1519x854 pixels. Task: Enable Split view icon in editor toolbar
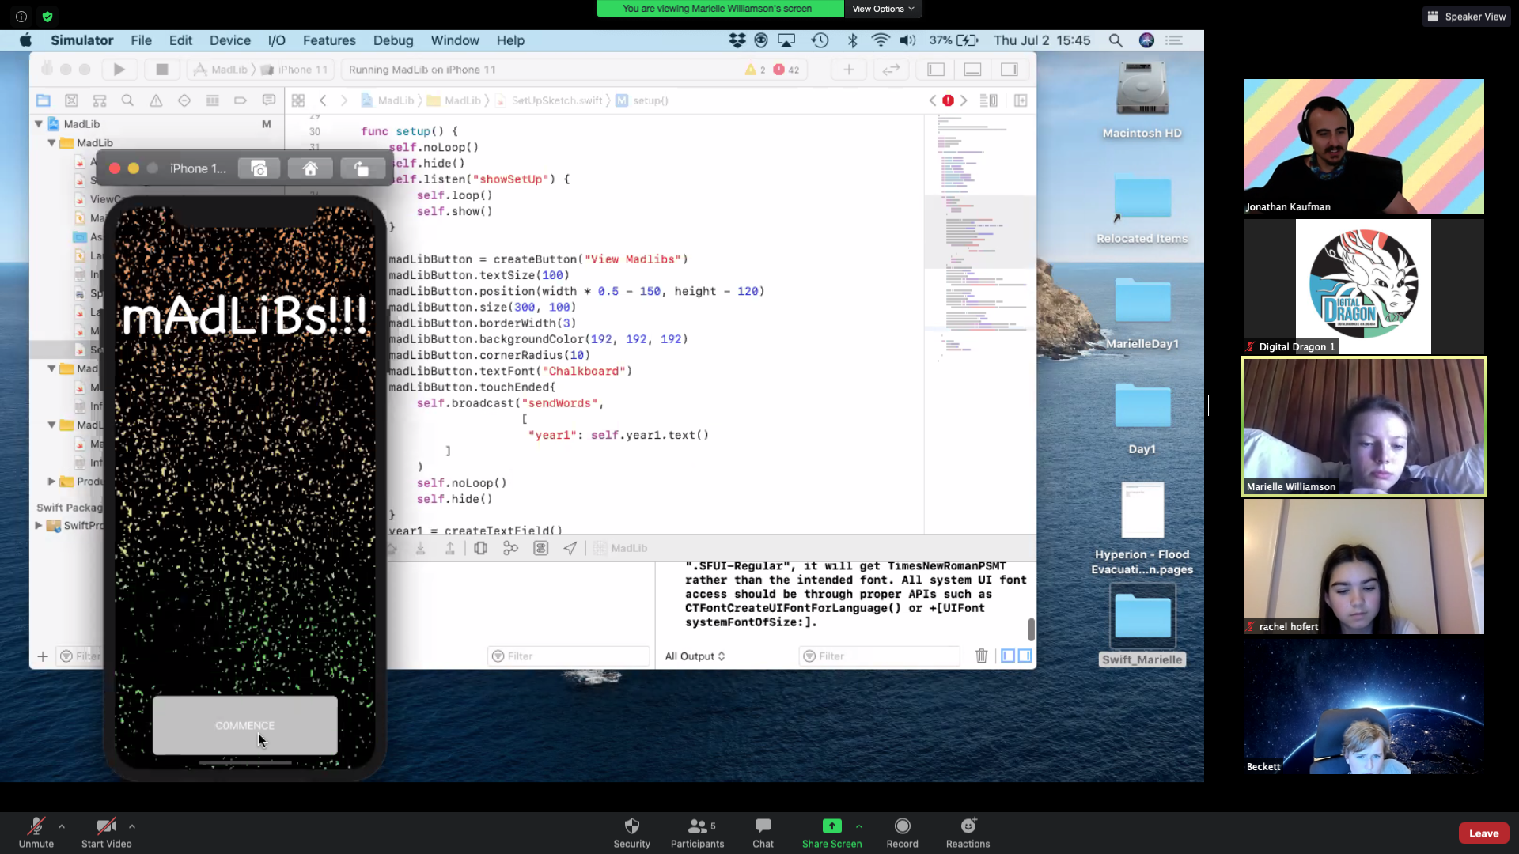[x=1021, y=100]
